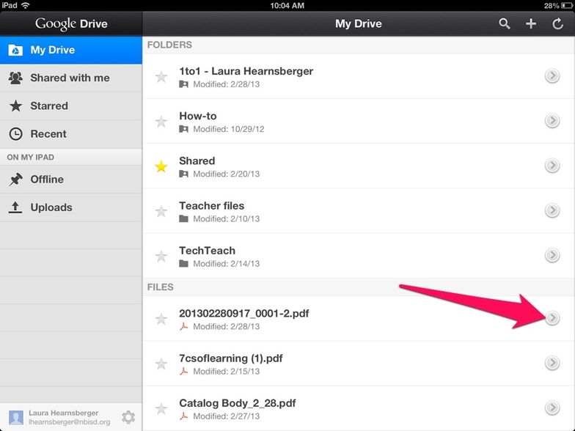
Task: View Uploads in the sidebar
Action: 51,207
